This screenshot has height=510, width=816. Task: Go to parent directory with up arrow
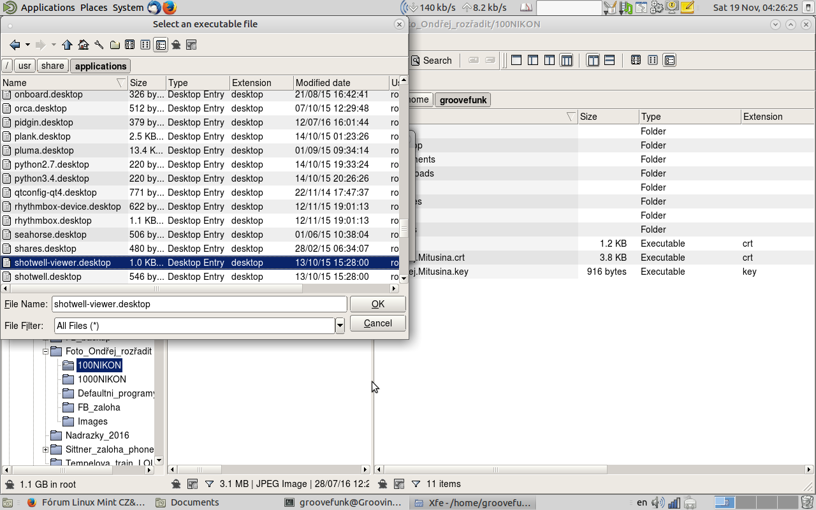tap(67, 45)
